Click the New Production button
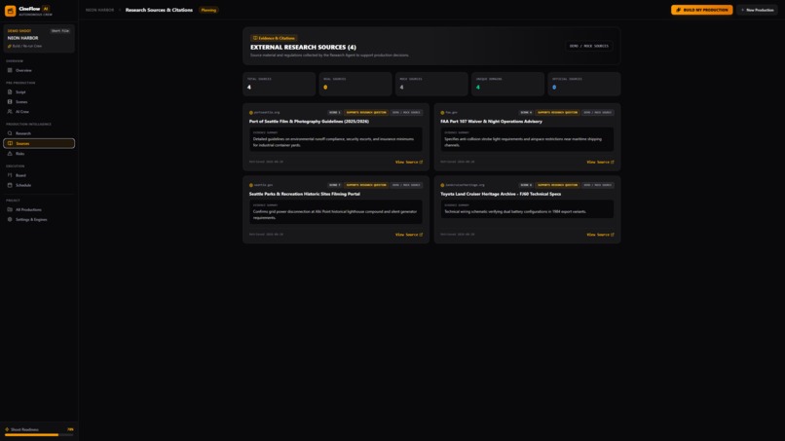 (x=757, y=10)
